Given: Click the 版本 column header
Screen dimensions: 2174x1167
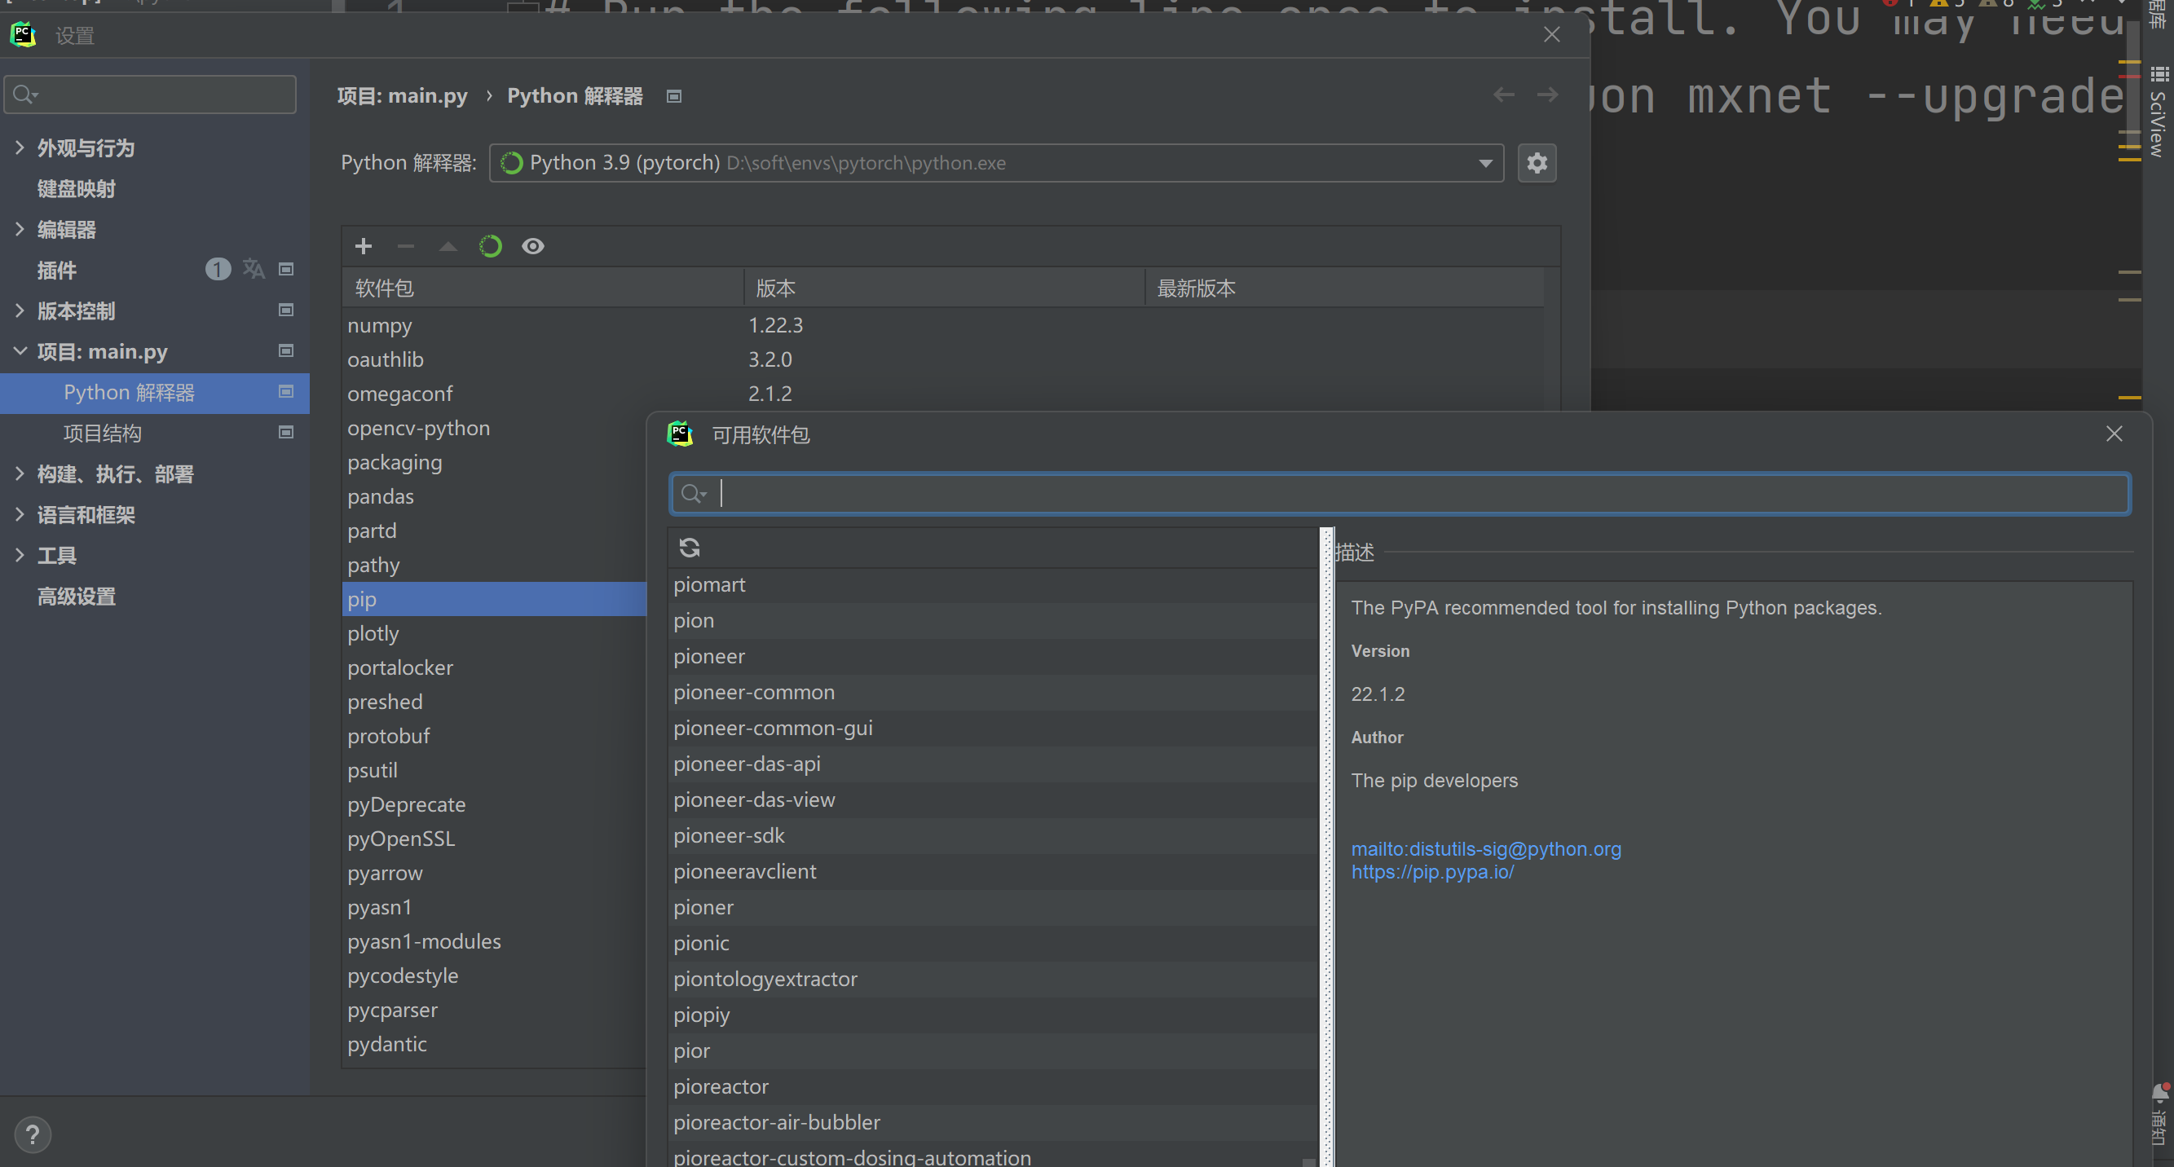Looking at the screenshot, I should (x=943, y=288).
